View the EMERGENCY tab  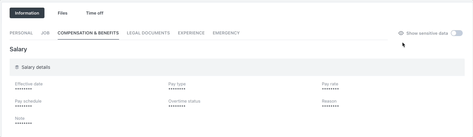(x=226, y=33)
